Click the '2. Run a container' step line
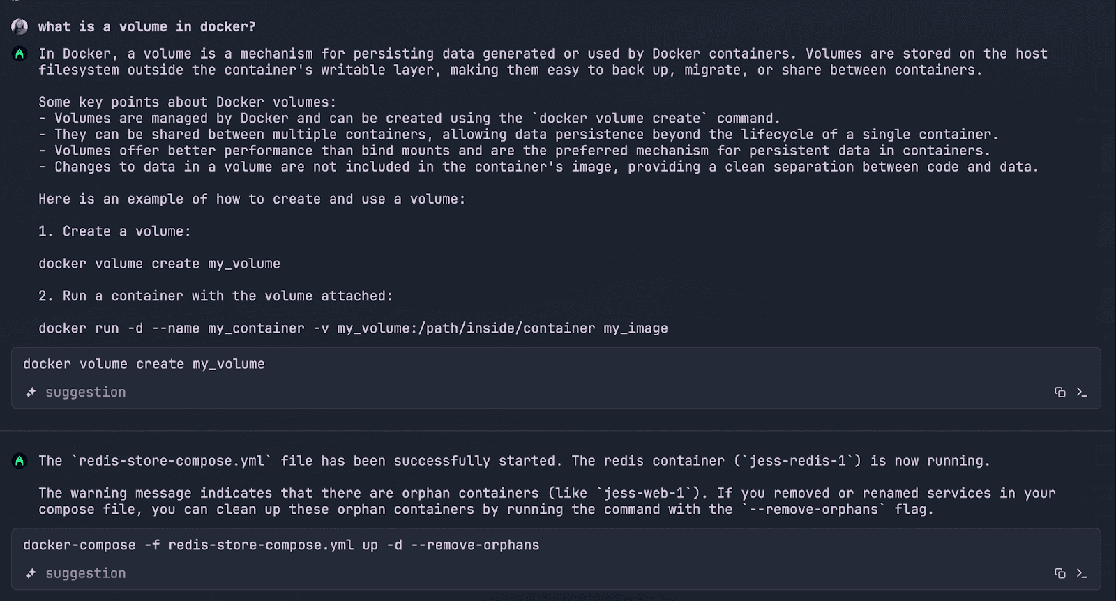 coord(216,296)
